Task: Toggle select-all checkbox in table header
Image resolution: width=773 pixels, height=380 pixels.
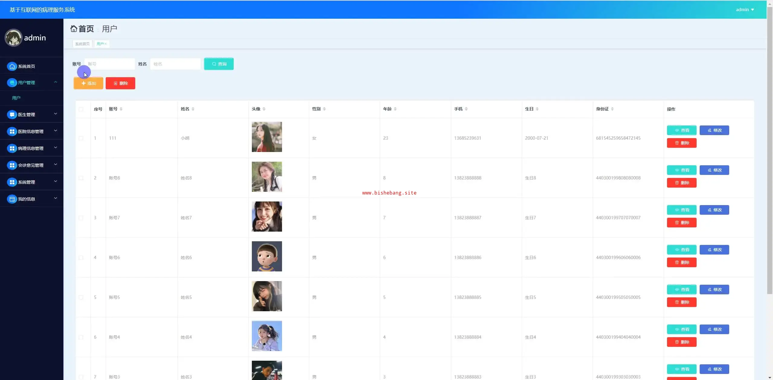Action: tap(81, 109)
